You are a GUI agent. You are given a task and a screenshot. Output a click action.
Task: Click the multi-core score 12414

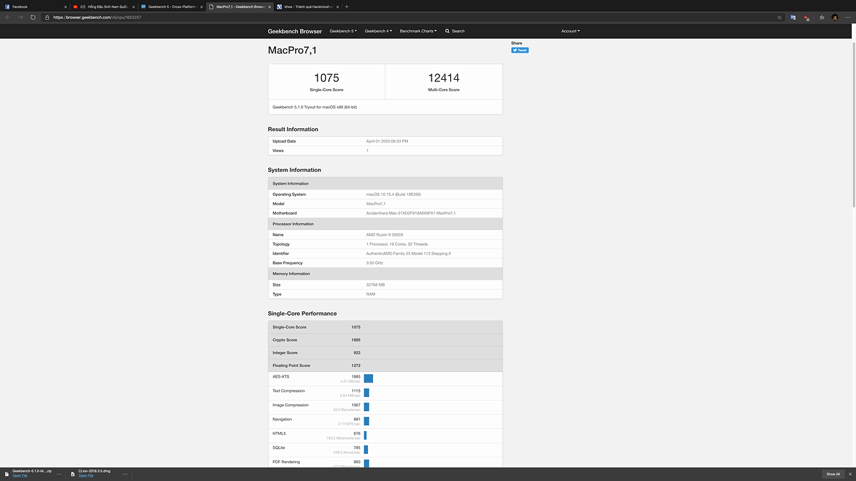(444, 78)
